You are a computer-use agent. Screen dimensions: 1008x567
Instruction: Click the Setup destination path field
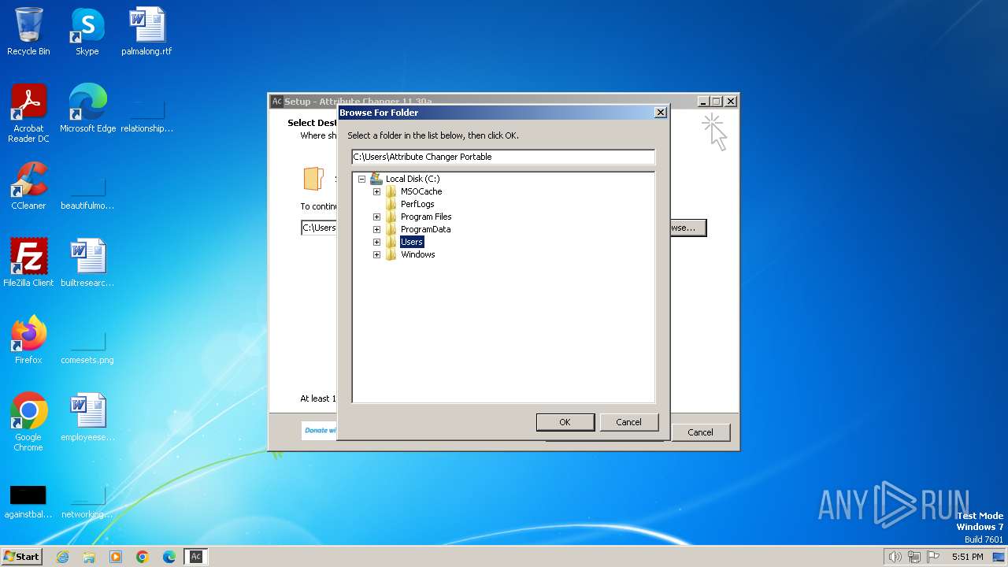coord(320,228)
